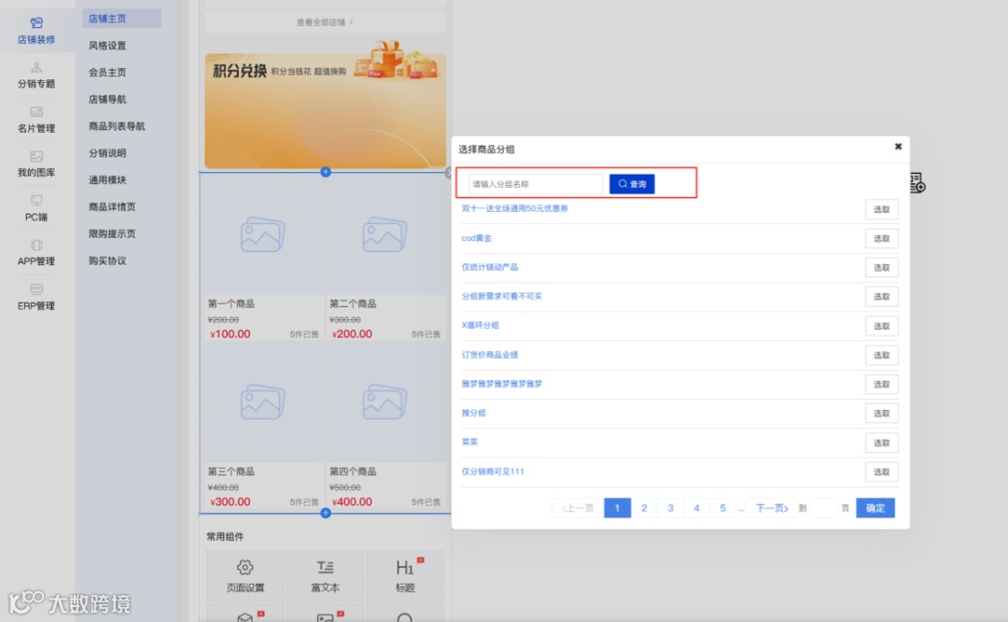The width and height of the screenshot is (1008, 622).
Task: Open PC端 sidebar section
Action: [36, 208]
